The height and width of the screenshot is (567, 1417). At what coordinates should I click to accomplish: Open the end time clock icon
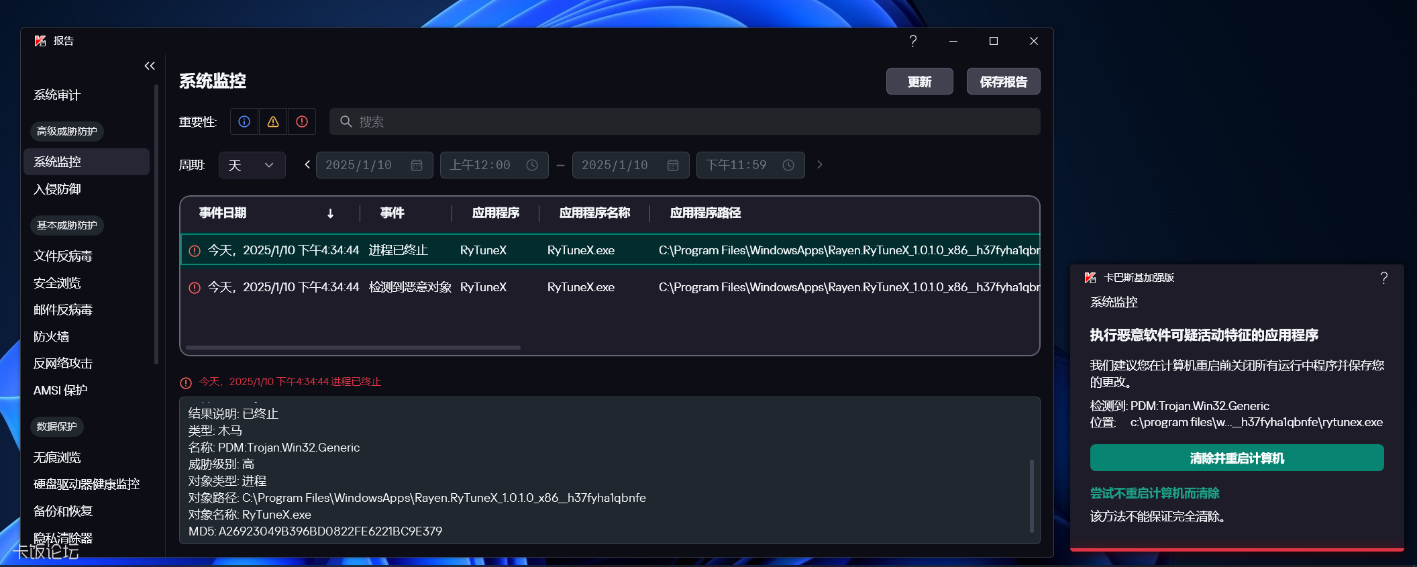point(788,165)
